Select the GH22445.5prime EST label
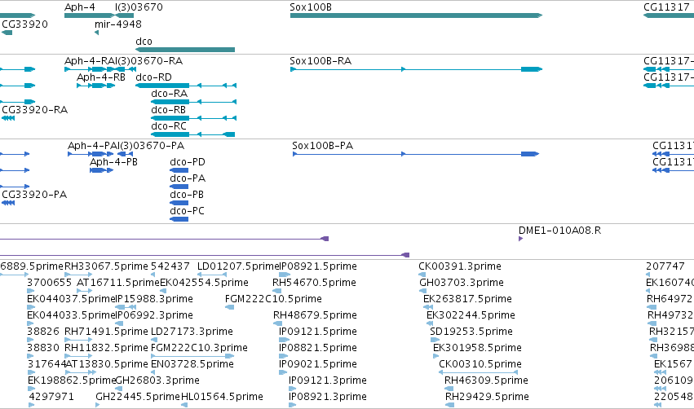The height and width of the screenshot is (409, 694). [138, 397]
